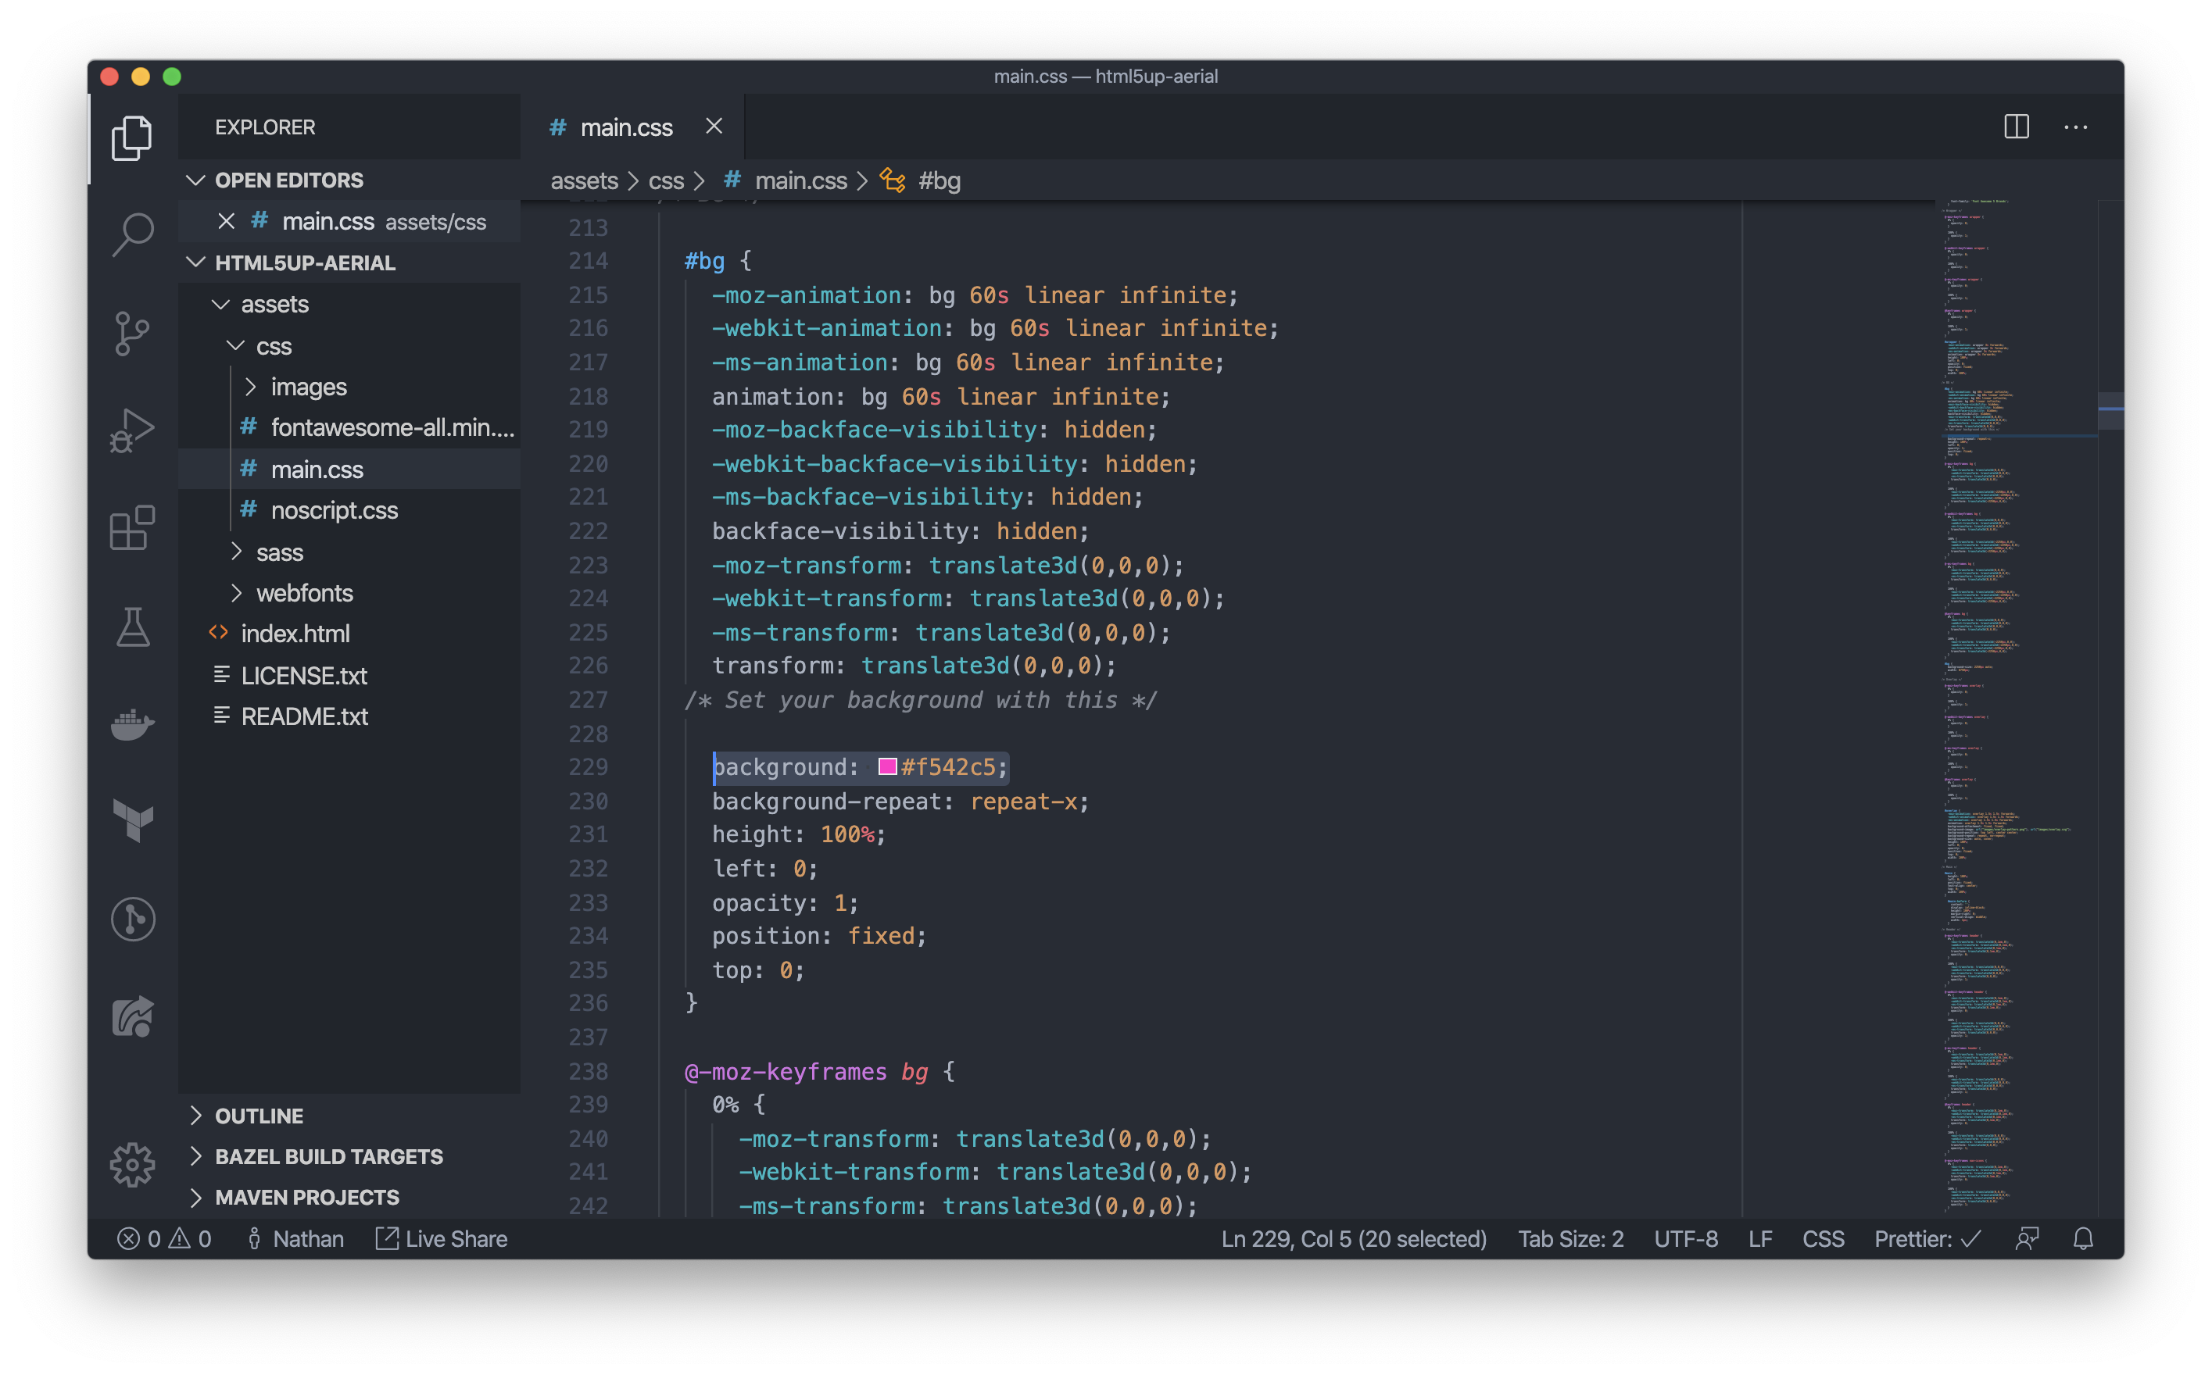Open index.html from the file tree
Screen dimensions: 2212x1375
click(x=295, y=633)
